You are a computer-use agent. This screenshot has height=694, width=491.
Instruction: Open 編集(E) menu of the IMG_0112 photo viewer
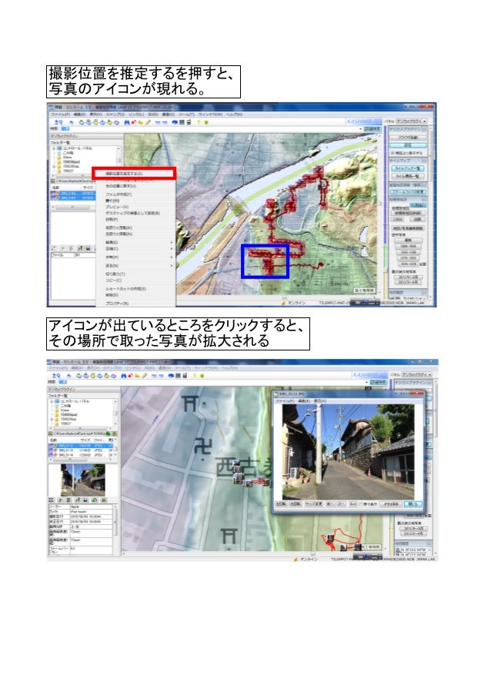tap(303, 401)
